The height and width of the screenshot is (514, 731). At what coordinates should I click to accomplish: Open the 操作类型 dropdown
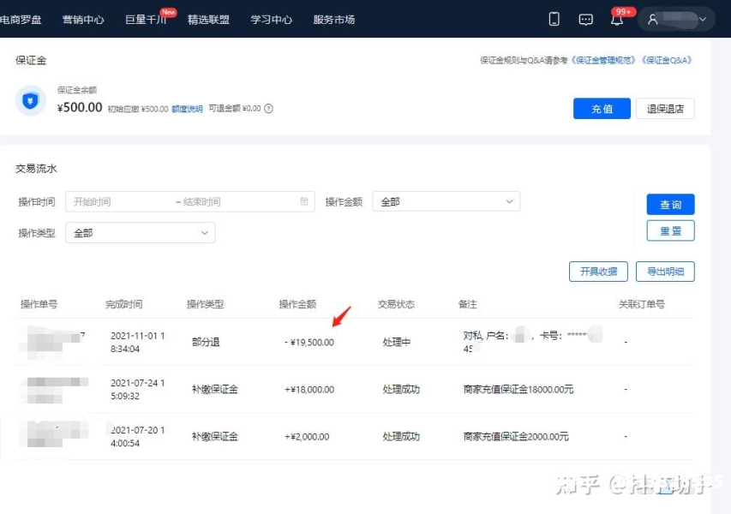click(x=140, y=233)
